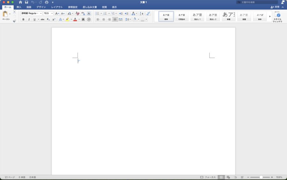Switch to the 参照設定 tab
287x180 pixels.
click(73, 7)
